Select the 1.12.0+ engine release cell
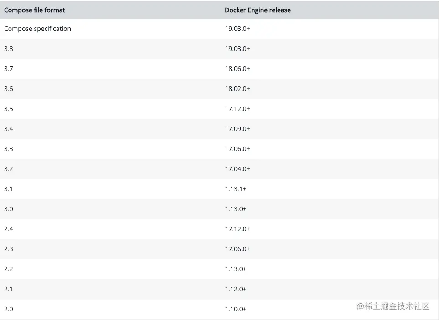439x320 pixels. (236, 289)
